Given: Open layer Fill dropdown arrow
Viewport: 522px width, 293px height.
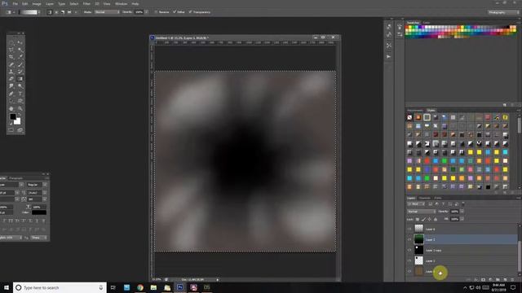Looking at the screenshot, I should 462,219.
